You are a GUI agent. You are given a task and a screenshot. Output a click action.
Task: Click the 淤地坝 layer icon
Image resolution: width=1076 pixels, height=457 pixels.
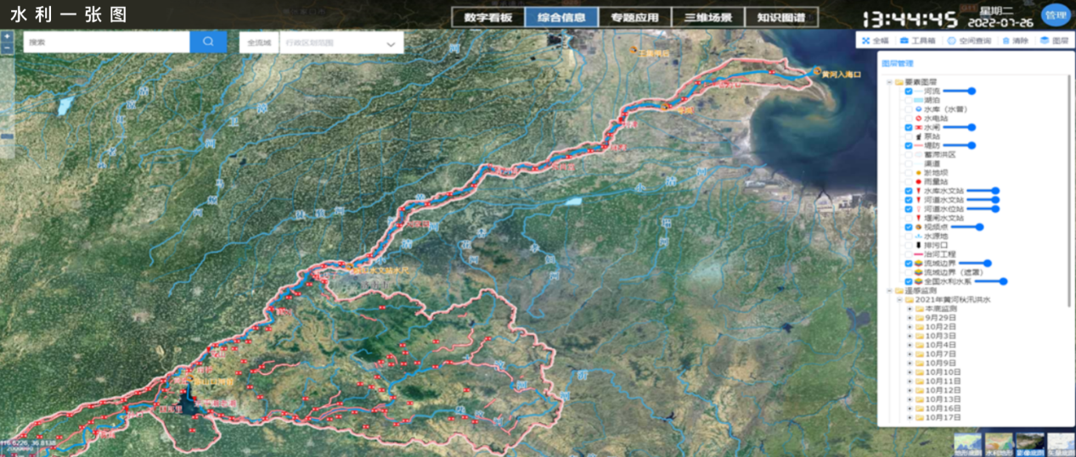(918, 173)
